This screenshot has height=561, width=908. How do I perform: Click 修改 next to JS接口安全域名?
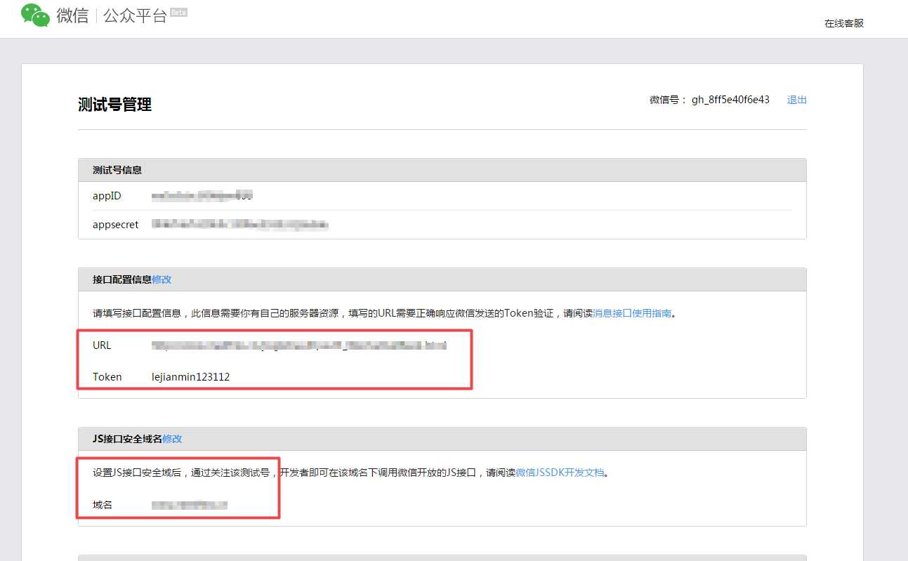(172, 439)
